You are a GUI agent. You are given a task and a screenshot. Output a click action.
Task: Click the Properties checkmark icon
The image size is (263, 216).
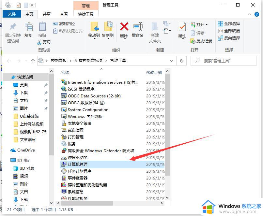click(x=182, y=27)
